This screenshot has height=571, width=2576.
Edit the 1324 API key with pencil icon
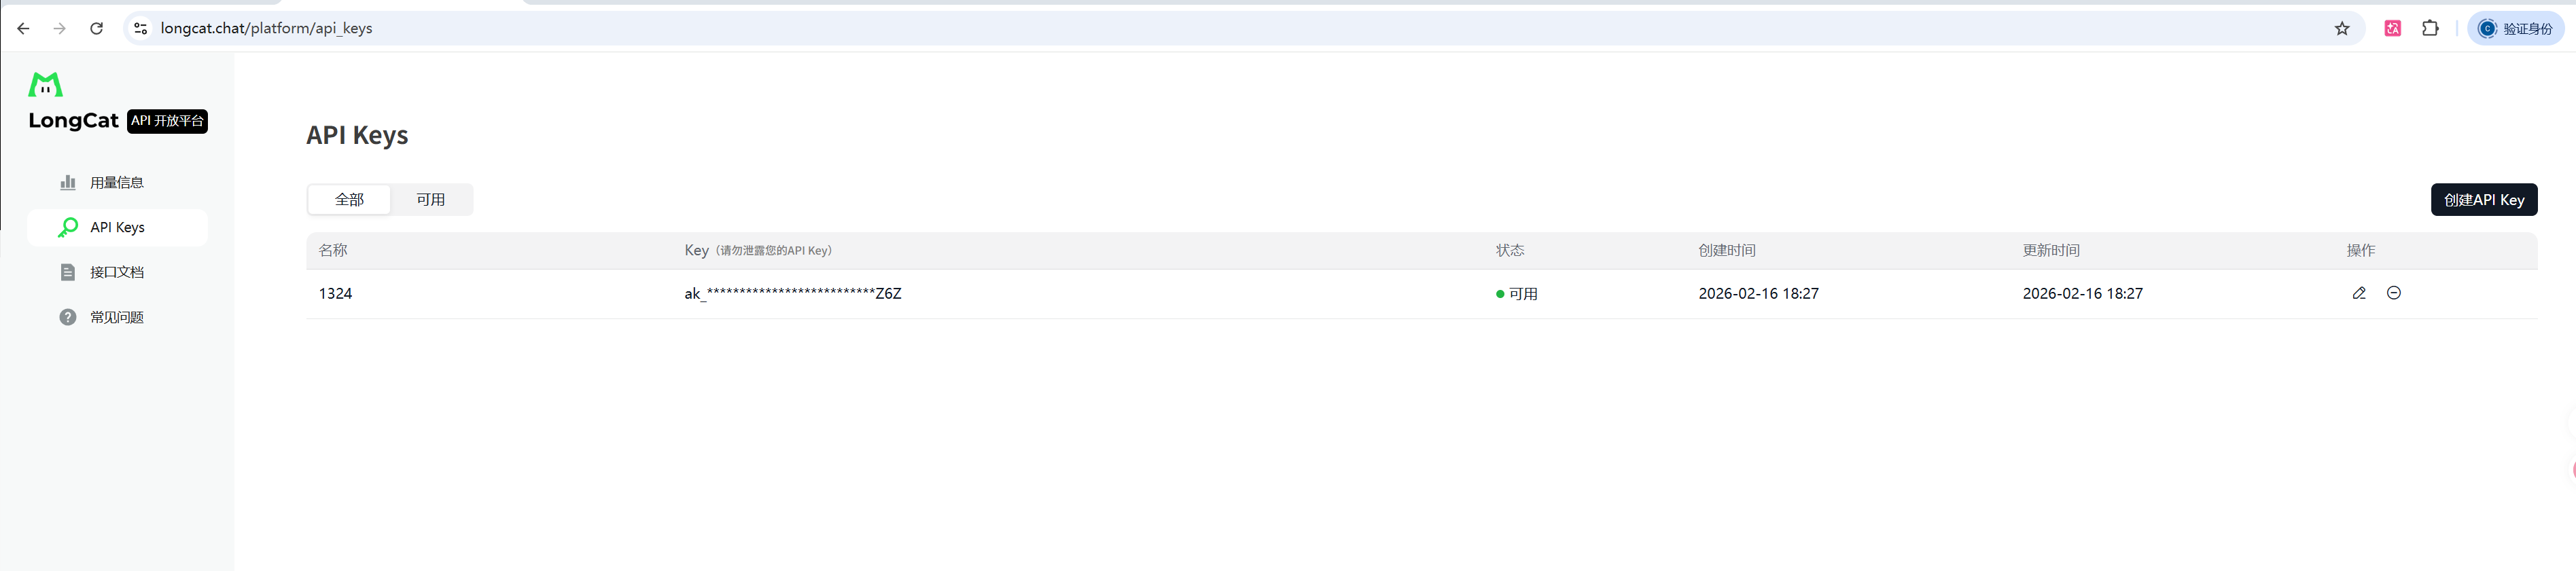click(x=2359, y=293)
